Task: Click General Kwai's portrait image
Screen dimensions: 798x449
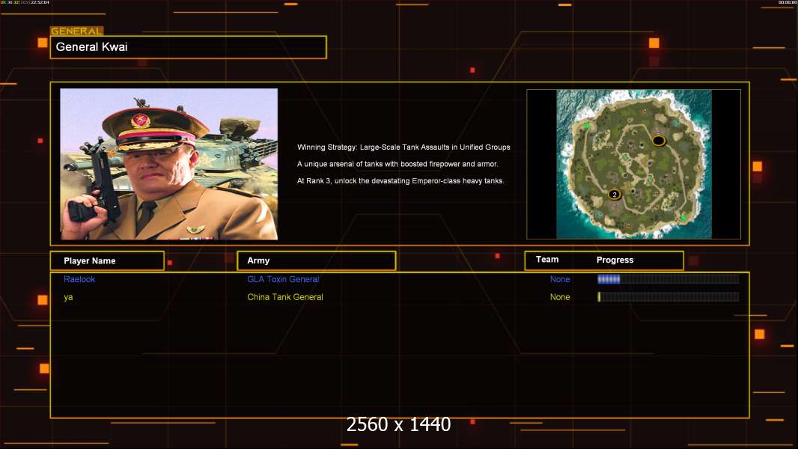Action: pos(169,164)
